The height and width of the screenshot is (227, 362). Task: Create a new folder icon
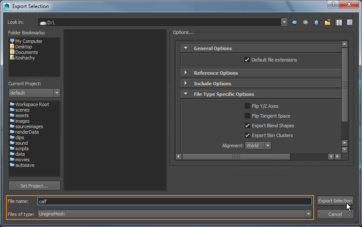click(328, 22)
